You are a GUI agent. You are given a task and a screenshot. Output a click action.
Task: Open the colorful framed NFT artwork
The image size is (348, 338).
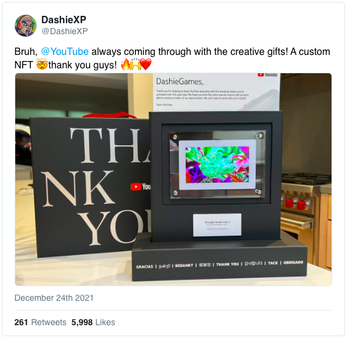click(x=217, y=164)
